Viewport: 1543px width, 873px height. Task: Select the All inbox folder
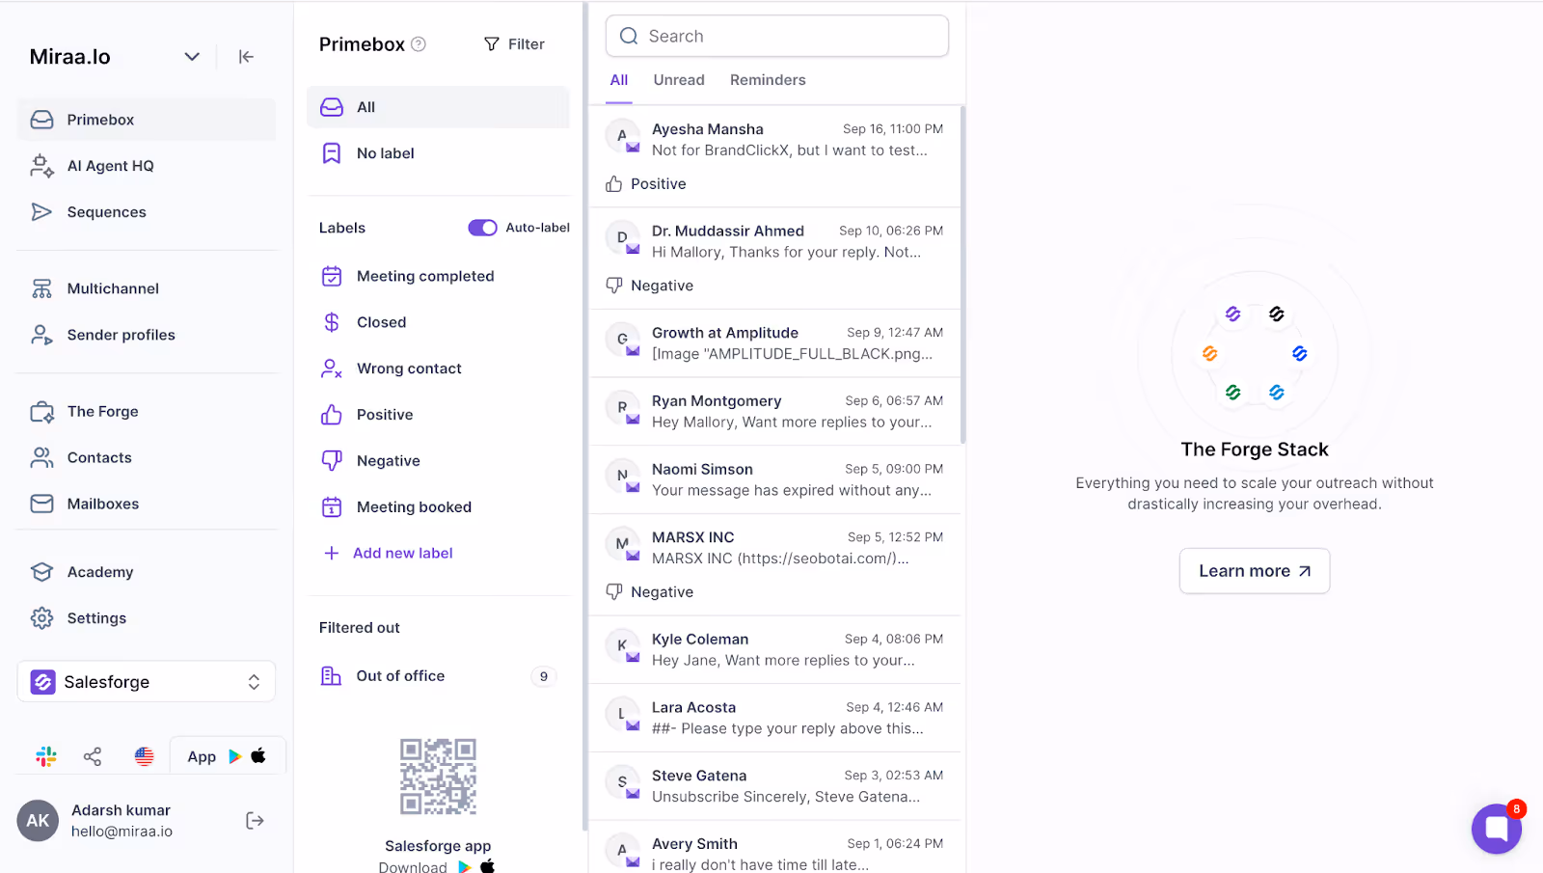(x=438, y=107)
